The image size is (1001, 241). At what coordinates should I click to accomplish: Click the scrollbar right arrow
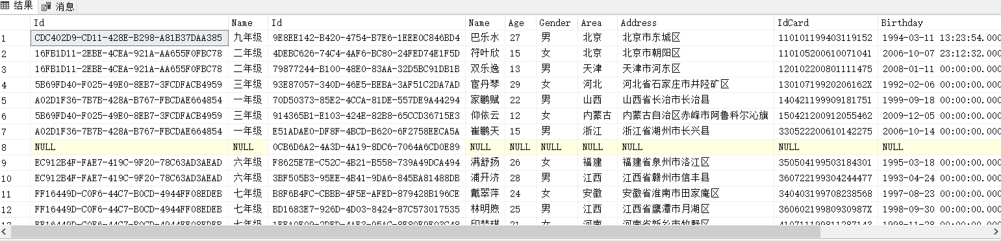996,231
